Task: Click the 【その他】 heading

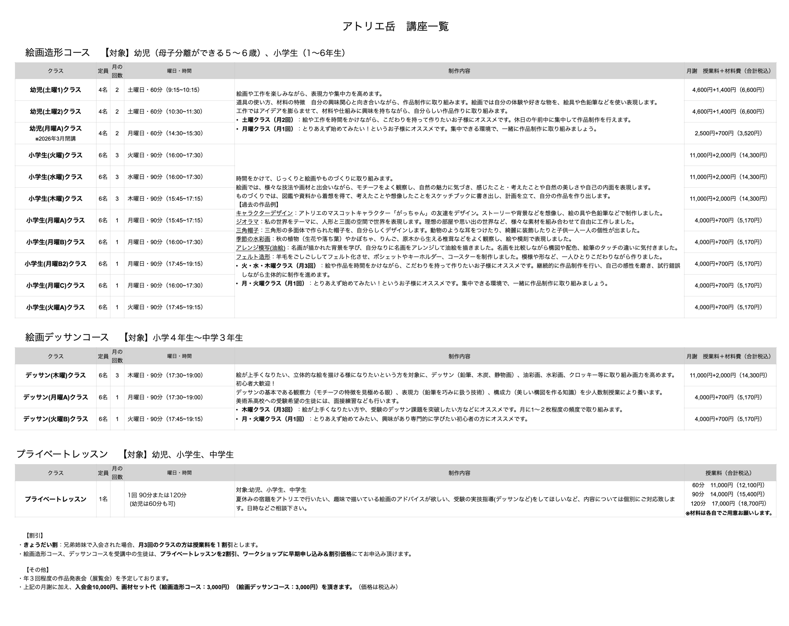Action: point(37,570)
